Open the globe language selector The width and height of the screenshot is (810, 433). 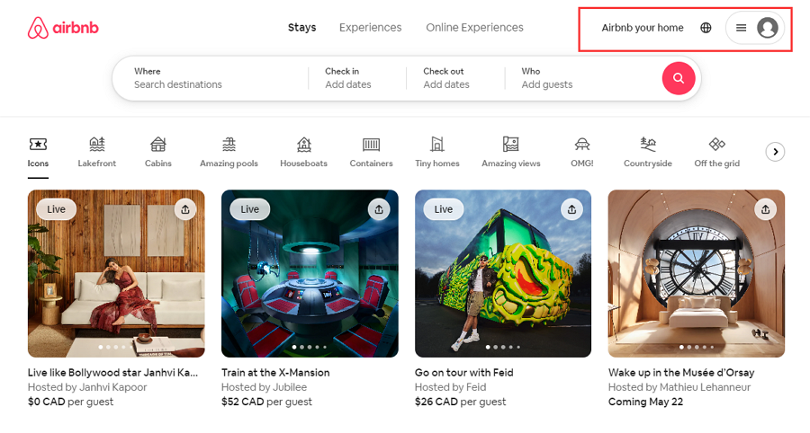tap(706, 28)
